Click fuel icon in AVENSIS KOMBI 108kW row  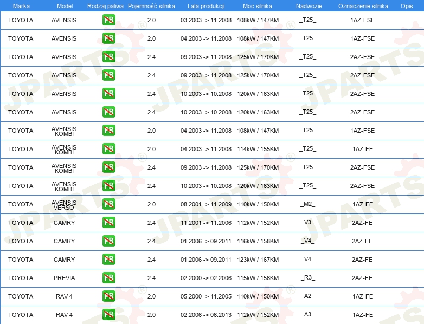click(108, 130)
